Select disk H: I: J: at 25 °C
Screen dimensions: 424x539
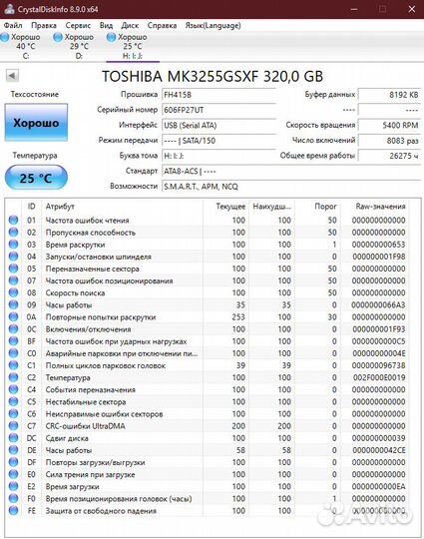(133, 46)
